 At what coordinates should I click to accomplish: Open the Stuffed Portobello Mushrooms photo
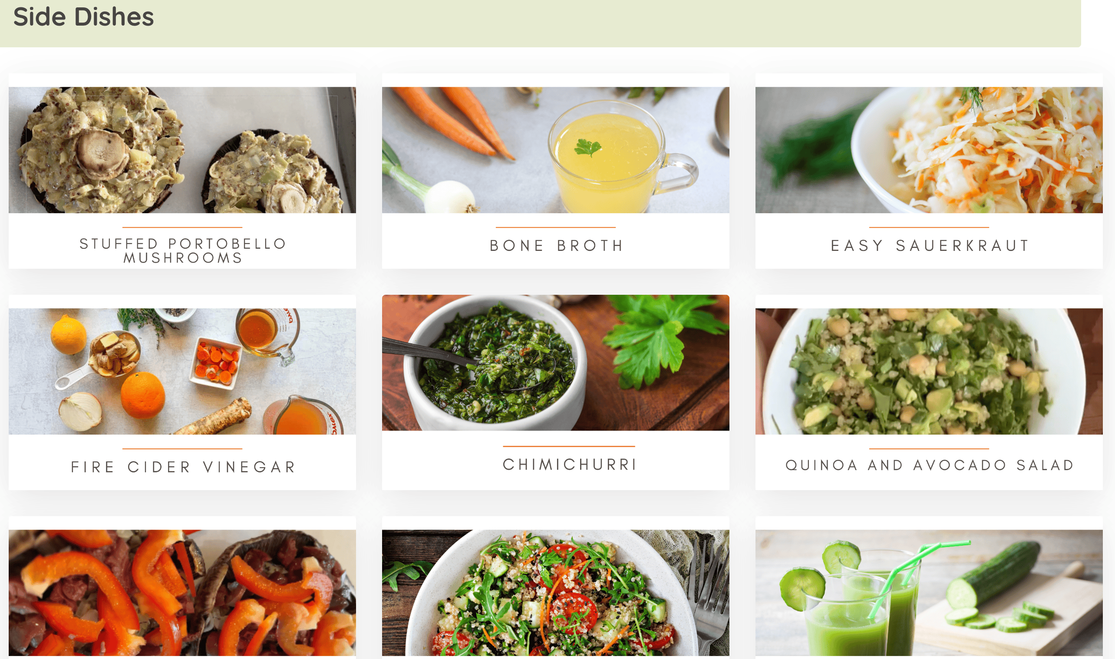point(182,150)
